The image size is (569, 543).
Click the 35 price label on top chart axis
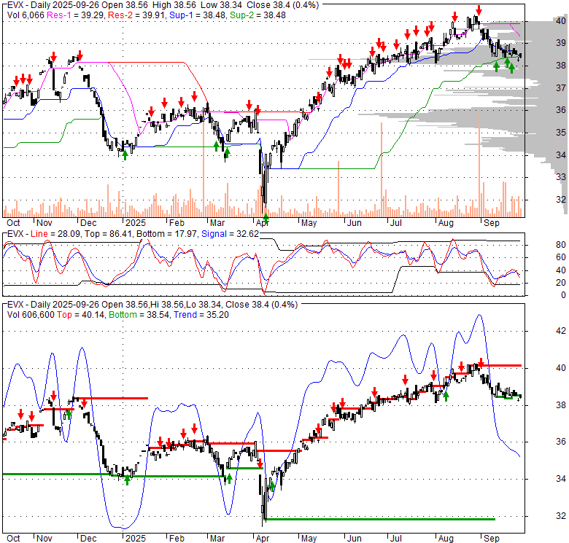tap(561, 133)
